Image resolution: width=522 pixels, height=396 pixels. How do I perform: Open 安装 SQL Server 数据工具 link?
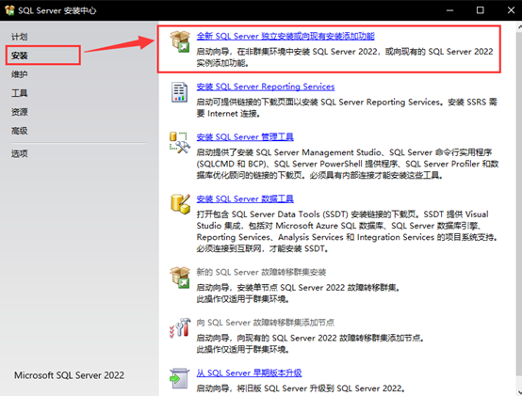tap(245, 198)
